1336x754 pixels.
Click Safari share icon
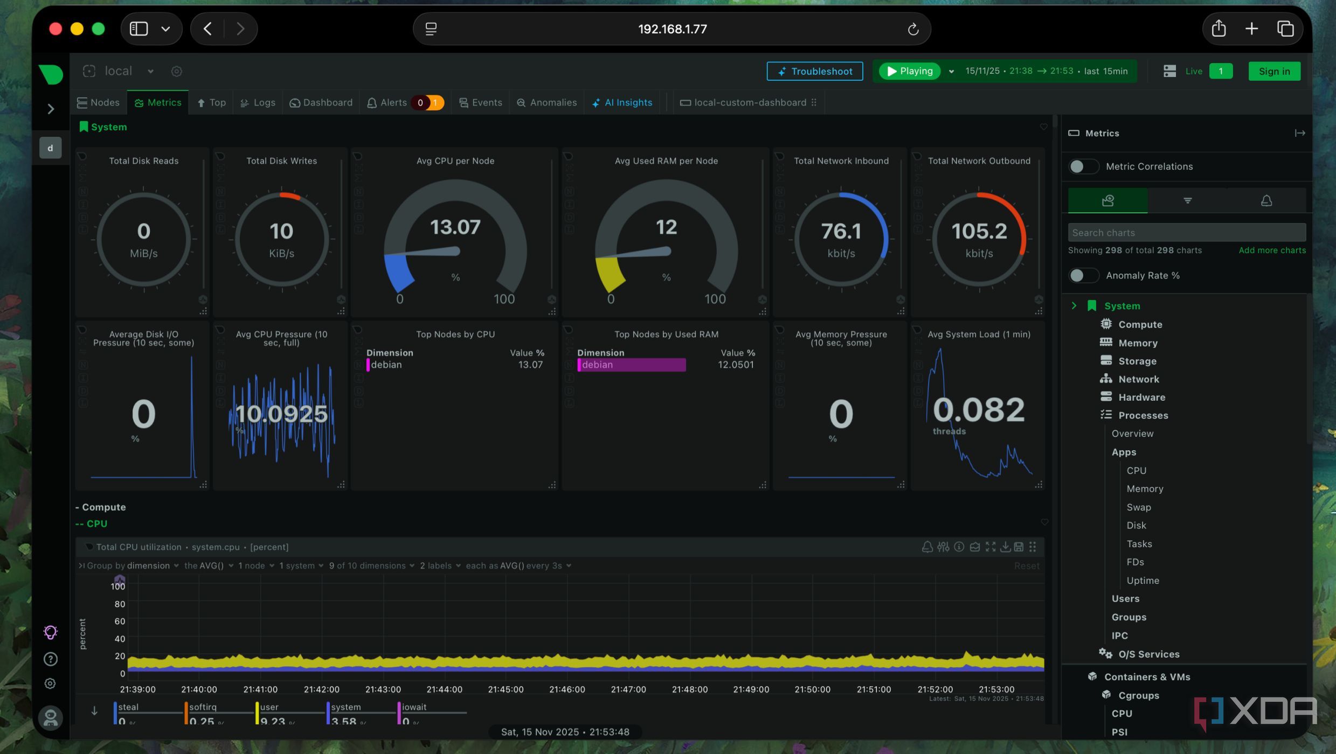[x=1219, y=29]
